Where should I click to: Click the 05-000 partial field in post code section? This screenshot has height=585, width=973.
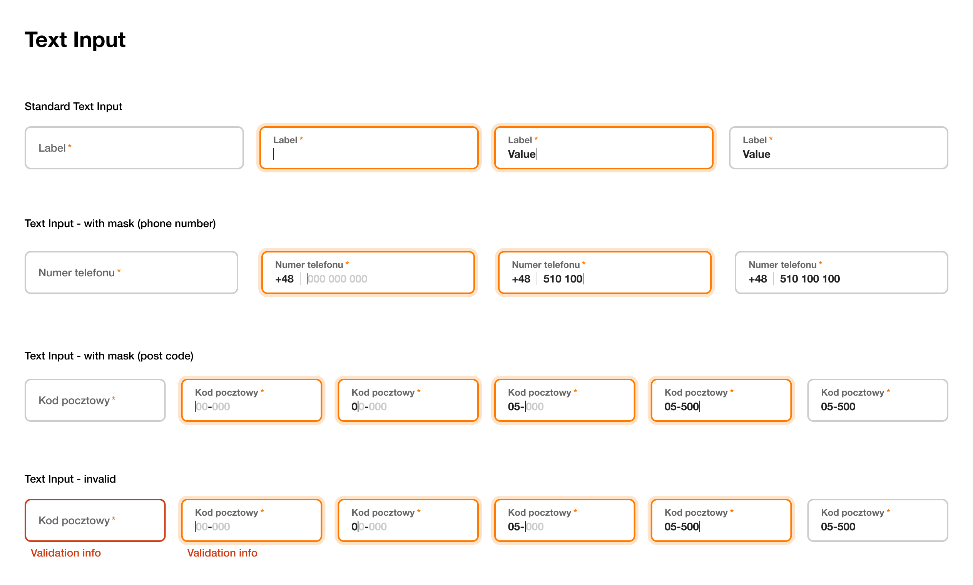coord(564,400)
